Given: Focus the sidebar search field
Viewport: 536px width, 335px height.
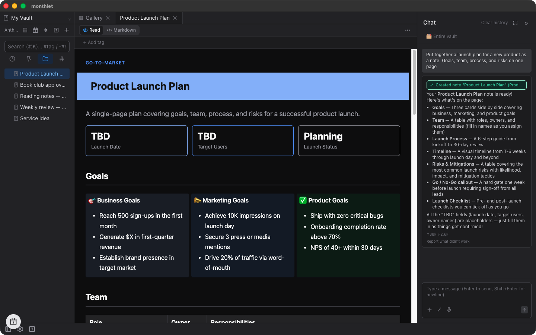Looking at the screenshot, I should click(37, 47).
